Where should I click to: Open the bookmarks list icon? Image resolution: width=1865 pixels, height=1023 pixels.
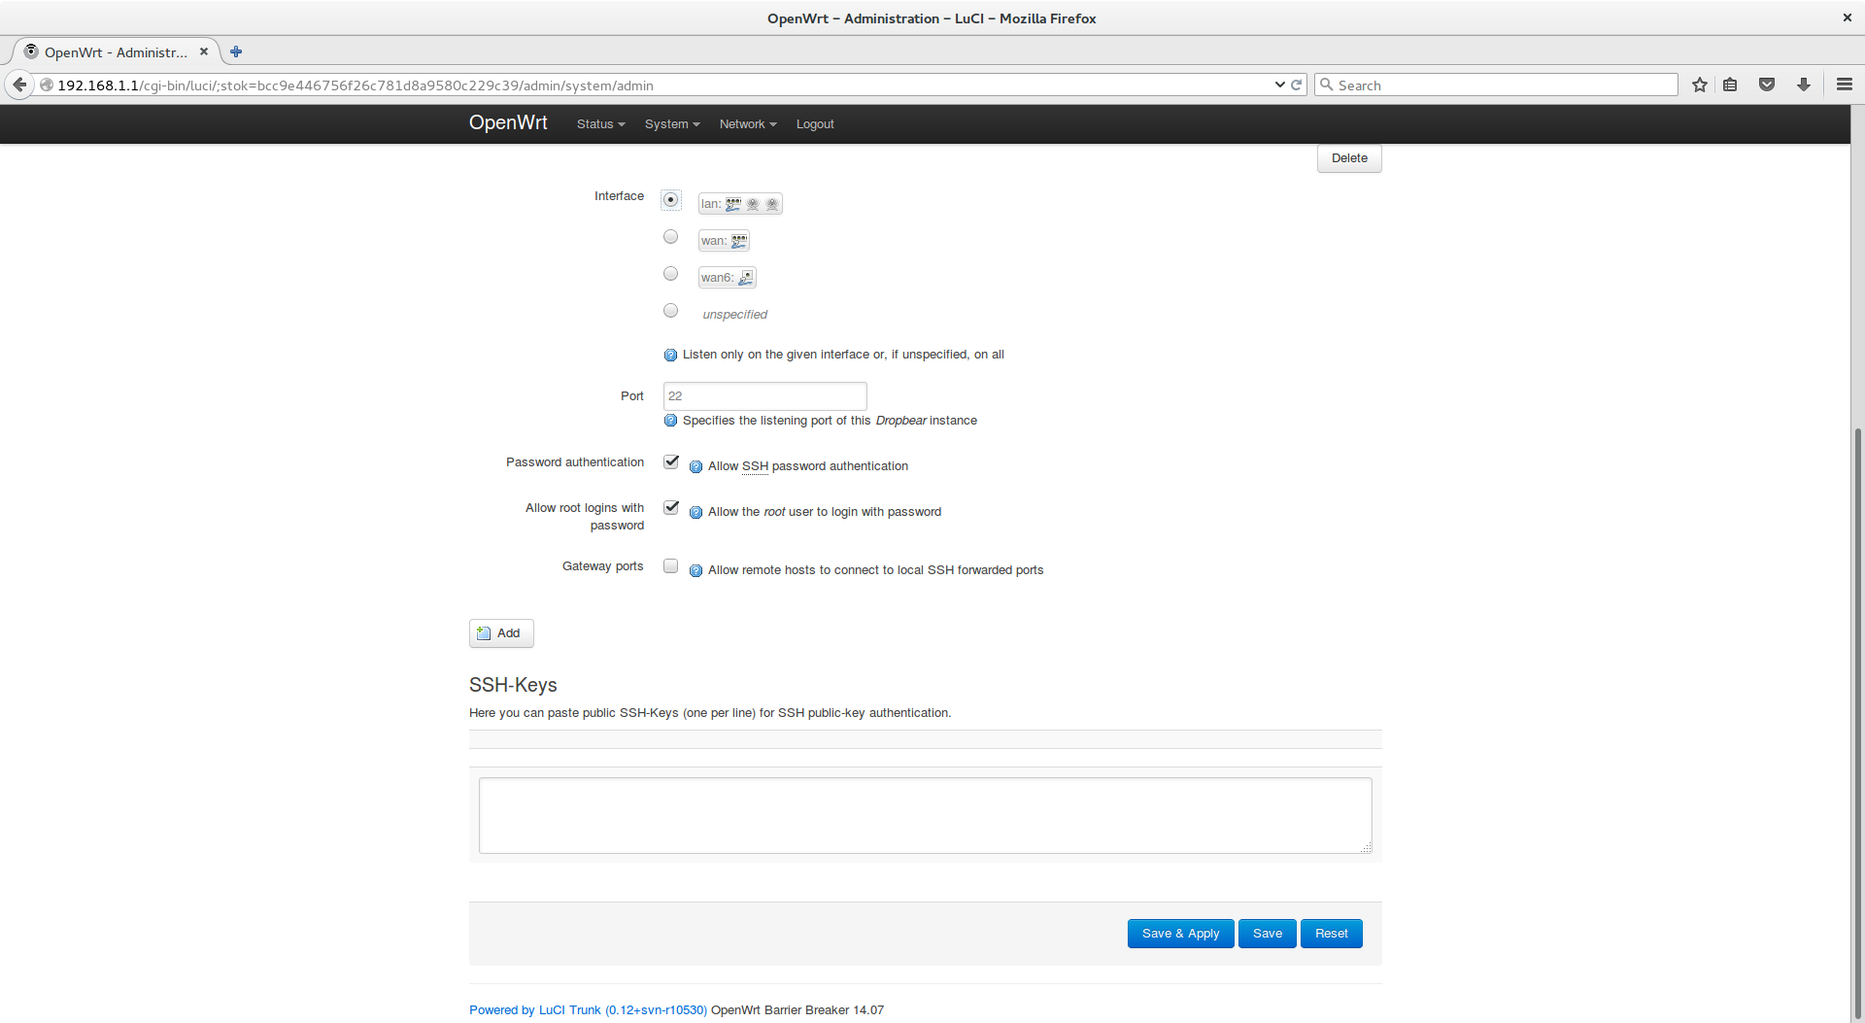[x=1730, y=85]
